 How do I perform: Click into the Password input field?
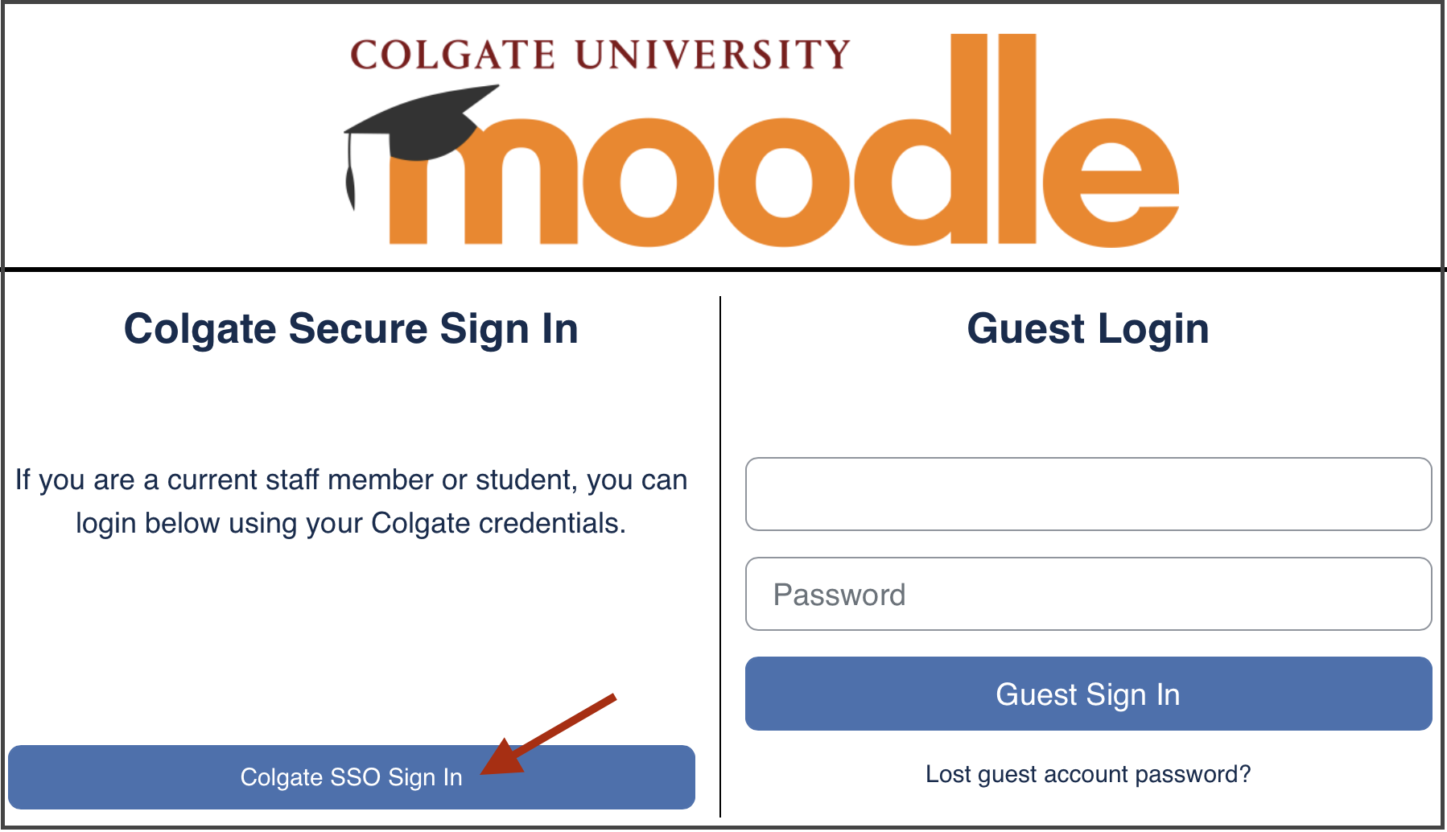tap(1088, 594)
